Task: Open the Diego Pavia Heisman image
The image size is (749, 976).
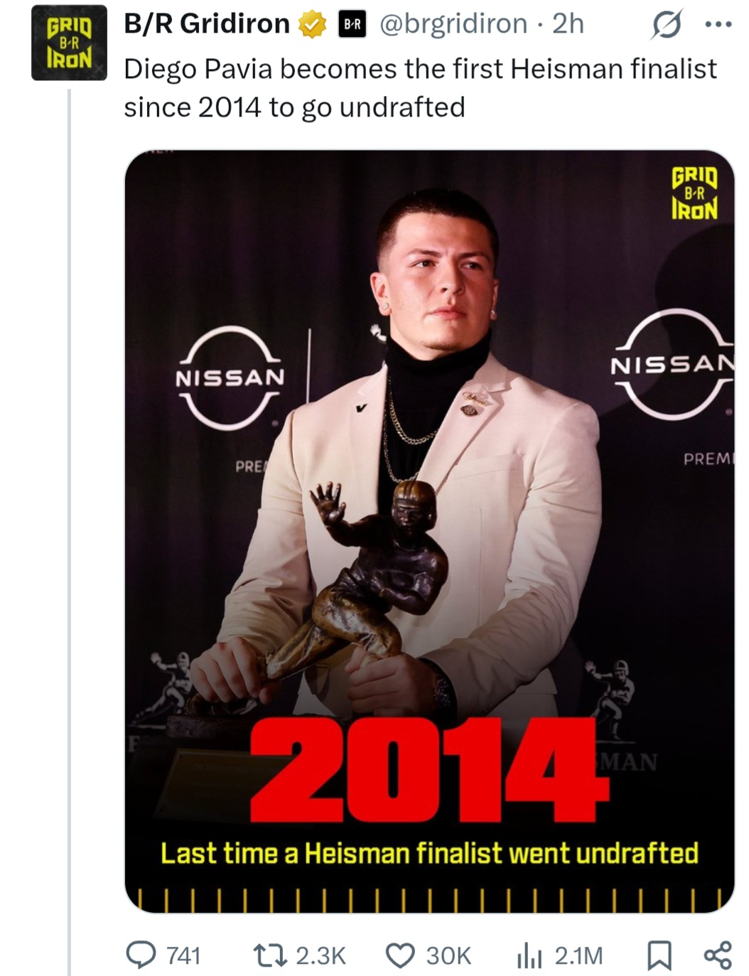Action: [429, 531]
